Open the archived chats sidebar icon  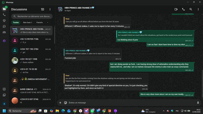4,95
